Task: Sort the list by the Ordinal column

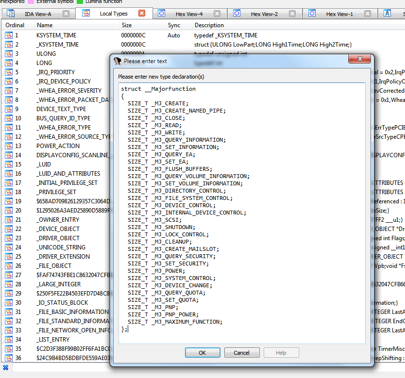Action: 15,25
